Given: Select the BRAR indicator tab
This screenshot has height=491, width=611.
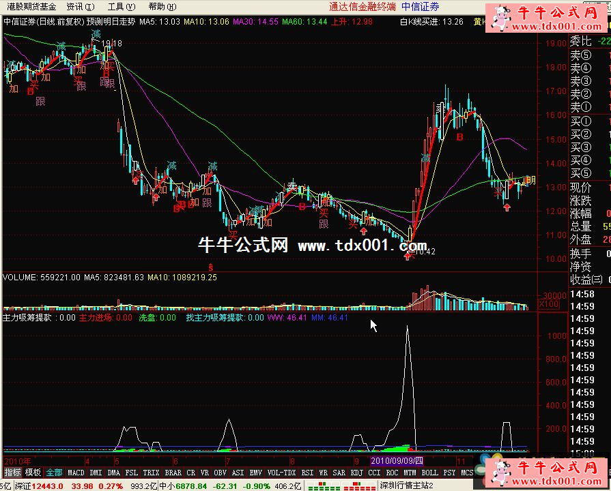Looking at the screenshot, I should click(x=173, y=473).
